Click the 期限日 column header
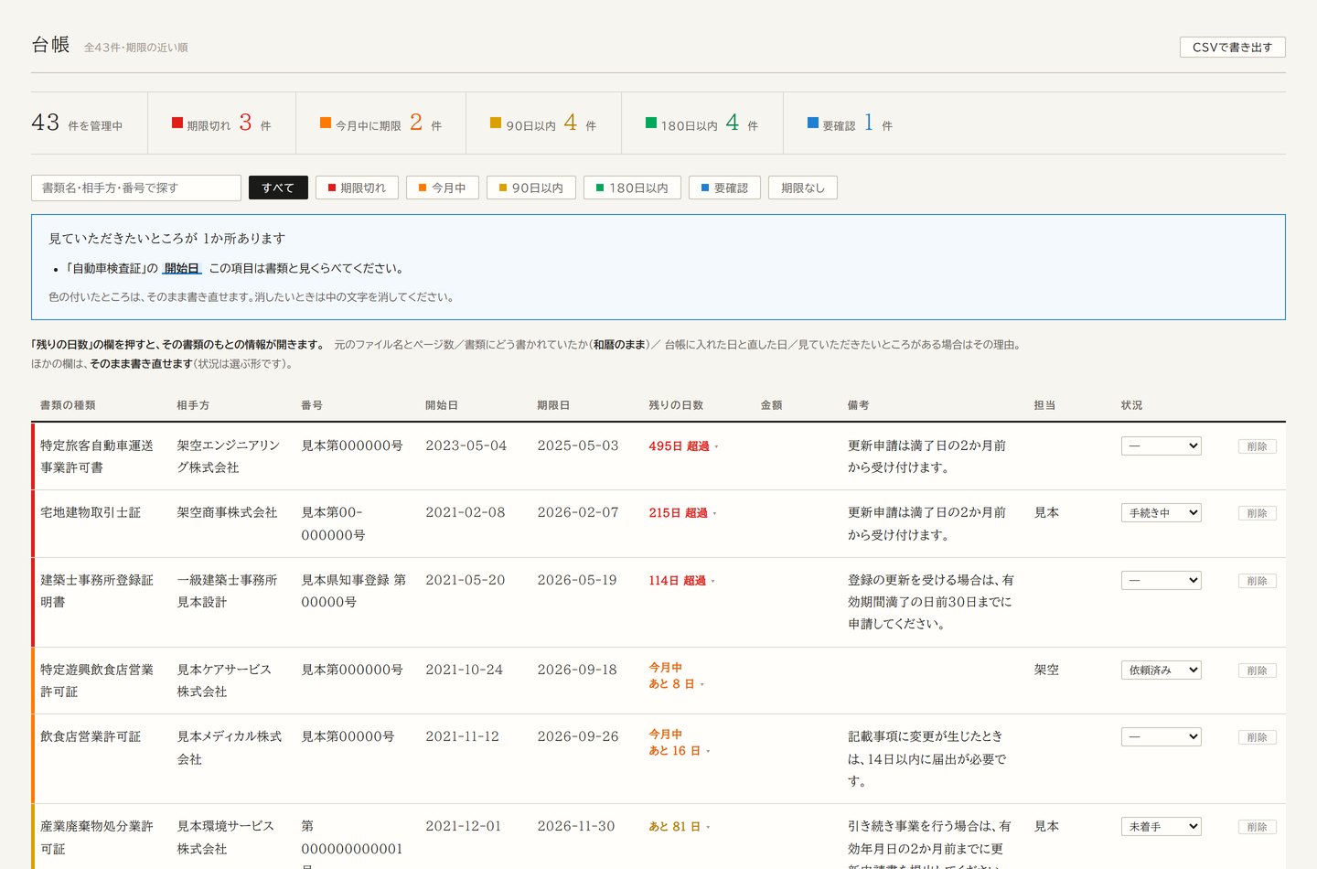 coord(553,405)
